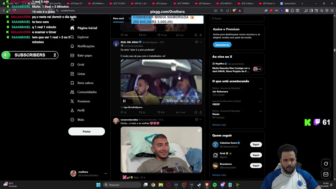Image resolution: width=336 pixels, height=189 pixels.
Task: Open more options on vvvorvvtorvitor post
Action: [x=201, y=119]
